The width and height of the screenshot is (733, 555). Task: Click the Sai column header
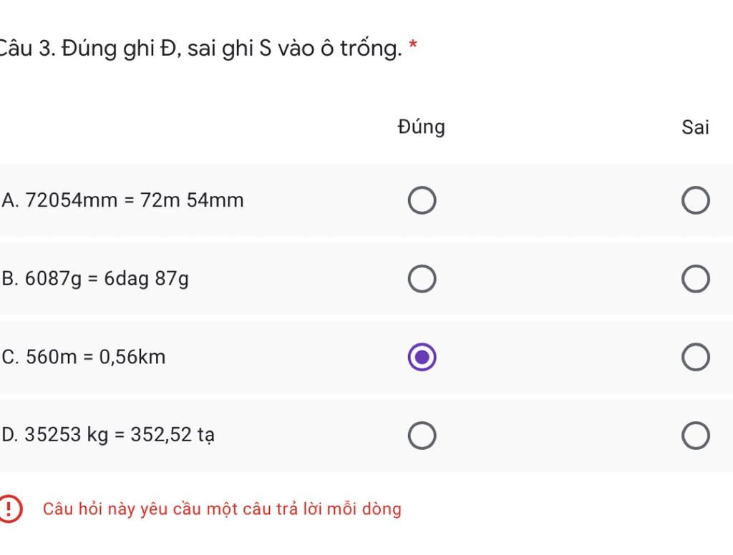click(x=695, y=127)
